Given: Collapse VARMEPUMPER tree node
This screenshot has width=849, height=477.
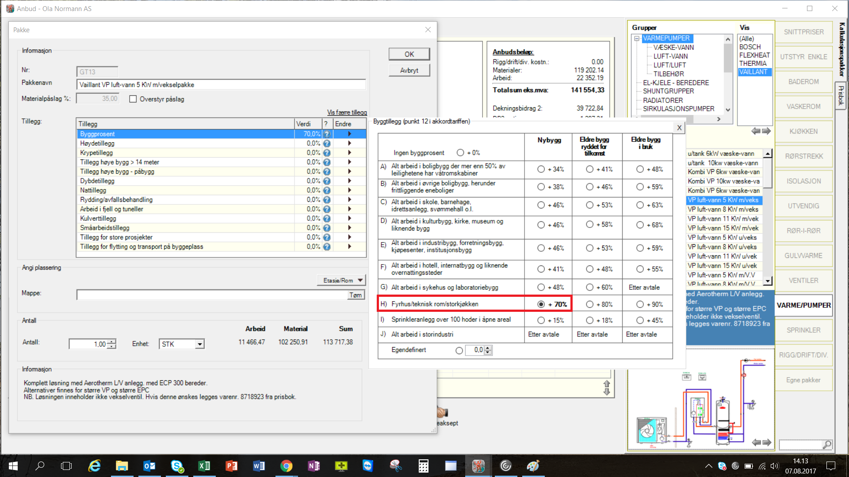Looking at the screenshot, I should tap(637, 38).
